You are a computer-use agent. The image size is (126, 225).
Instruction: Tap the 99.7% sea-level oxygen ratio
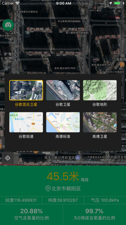pyautogui.click(x=94, y=211)
